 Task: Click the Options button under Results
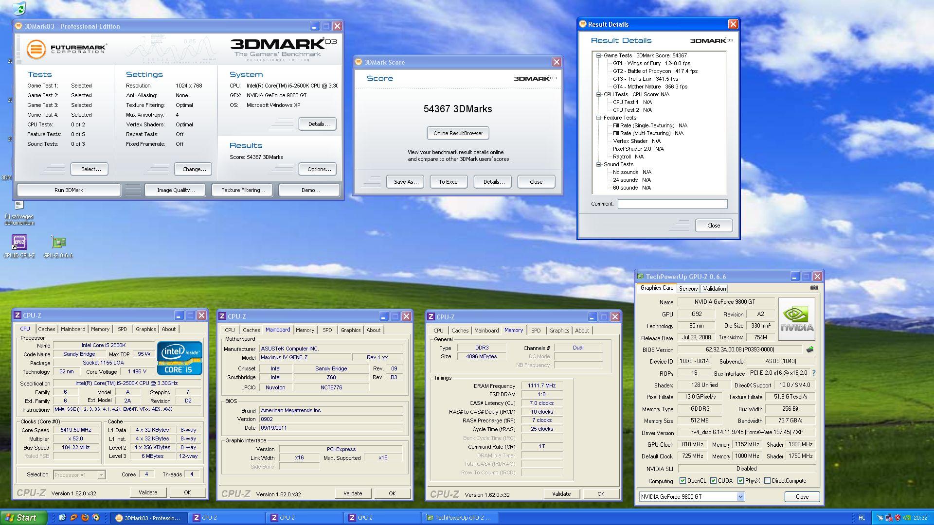[x=318, y=169]
